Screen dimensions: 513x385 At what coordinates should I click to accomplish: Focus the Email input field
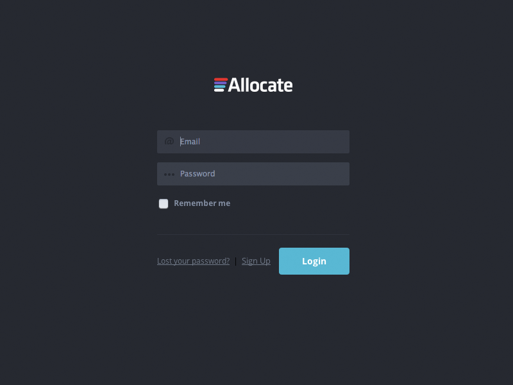pyautogui.click(x=256, y=142)
